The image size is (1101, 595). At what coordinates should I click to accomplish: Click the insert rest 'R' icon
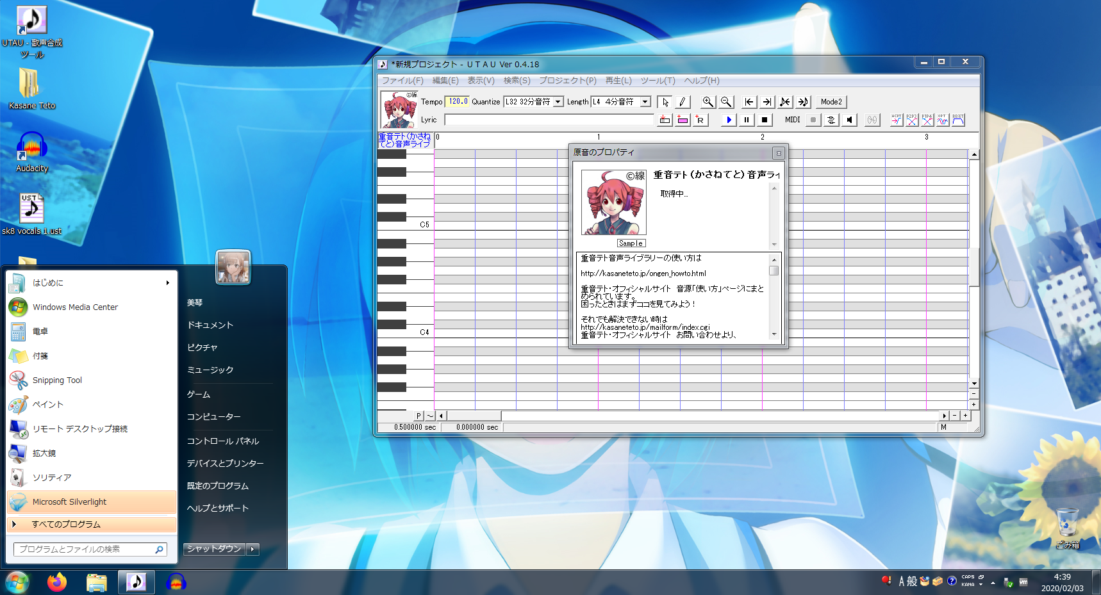pos(700,120)
